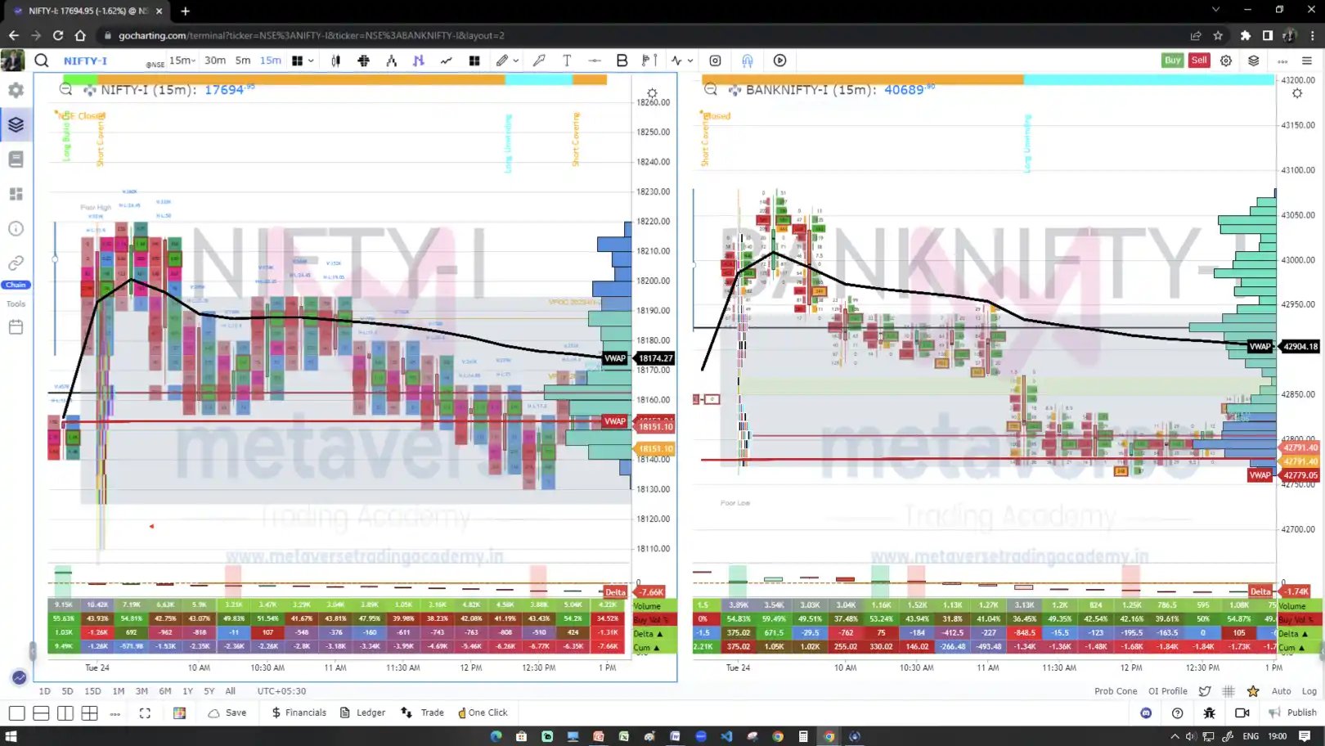
Task: Open the chart replay playback tool
Action: tap(779, 61)
